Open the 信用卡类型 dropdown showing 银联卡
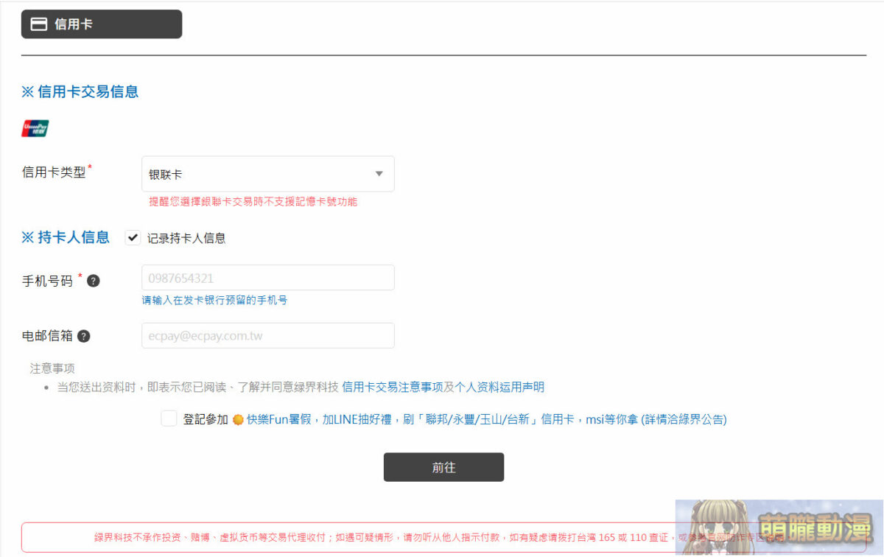Image resolution: width=884 pixels, height=557 pixels. coord(267,174)
